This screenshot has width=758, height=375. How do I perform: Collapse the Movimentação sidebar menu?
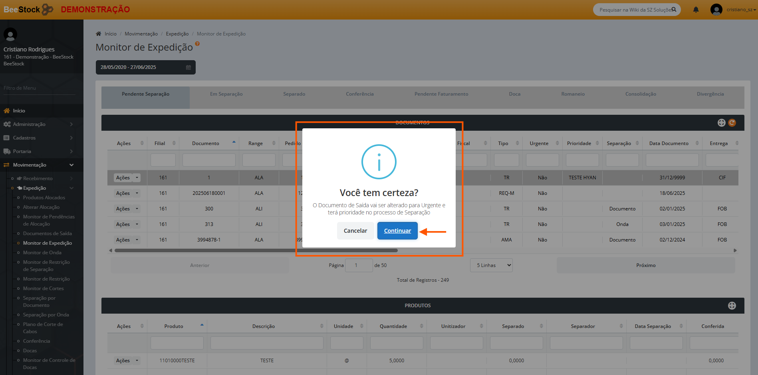[71, 165]
